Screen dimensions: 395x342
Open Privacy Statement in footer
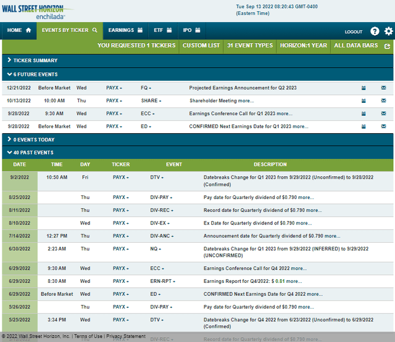pos(126,336)
